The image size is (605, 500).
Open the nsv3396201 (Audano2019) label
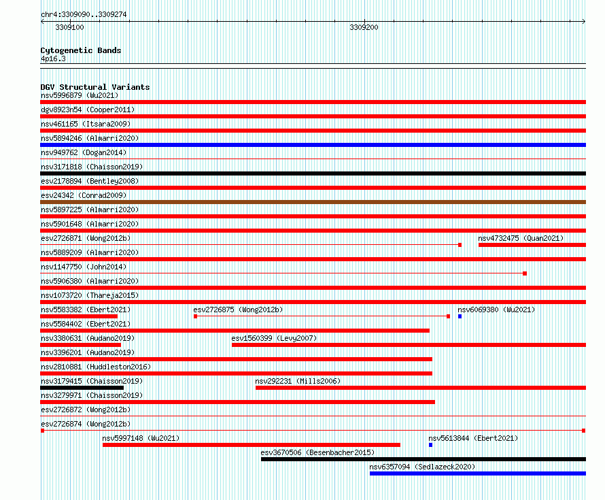pyautogui.click(x=88, y=352)
